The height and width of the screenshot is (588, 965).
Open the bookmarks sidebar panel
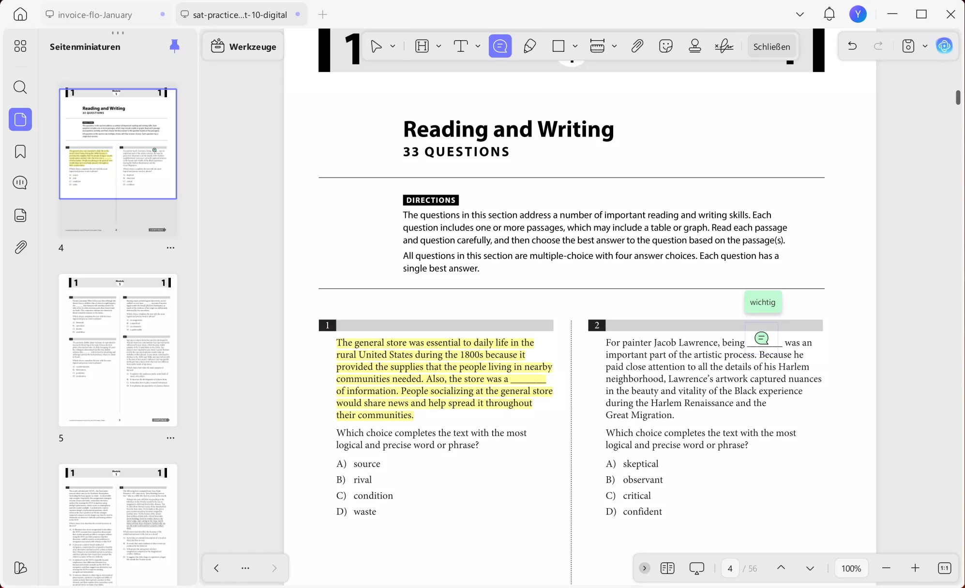[20, 151]
